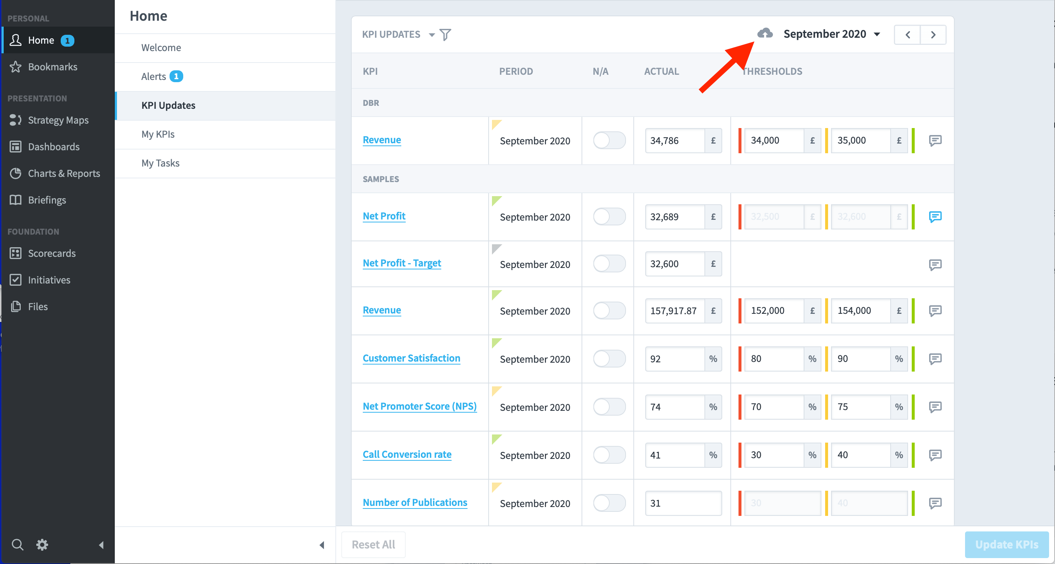Toggle N/A switch for Net Profit
Viewport: 1055px width, 564px height.
click(609, 216)
